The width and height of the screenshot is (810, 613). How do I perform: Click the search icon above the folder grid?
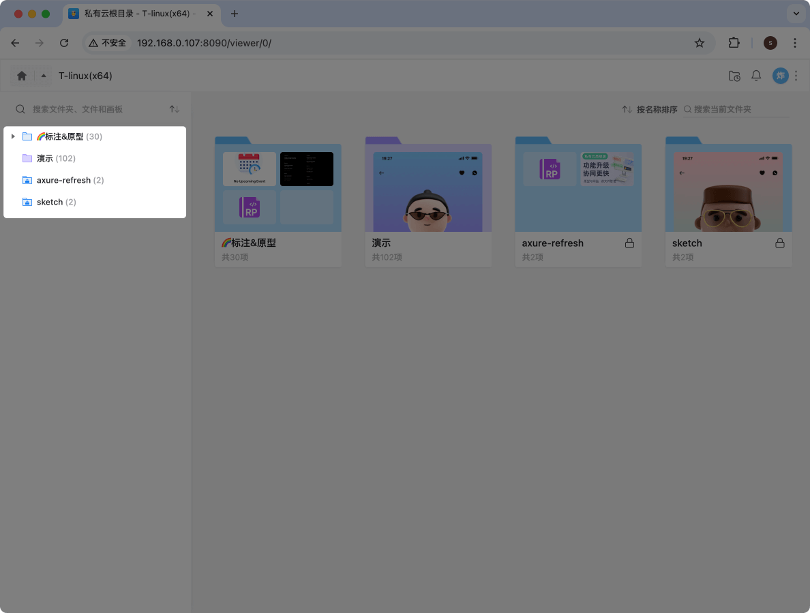click(687, 109)
